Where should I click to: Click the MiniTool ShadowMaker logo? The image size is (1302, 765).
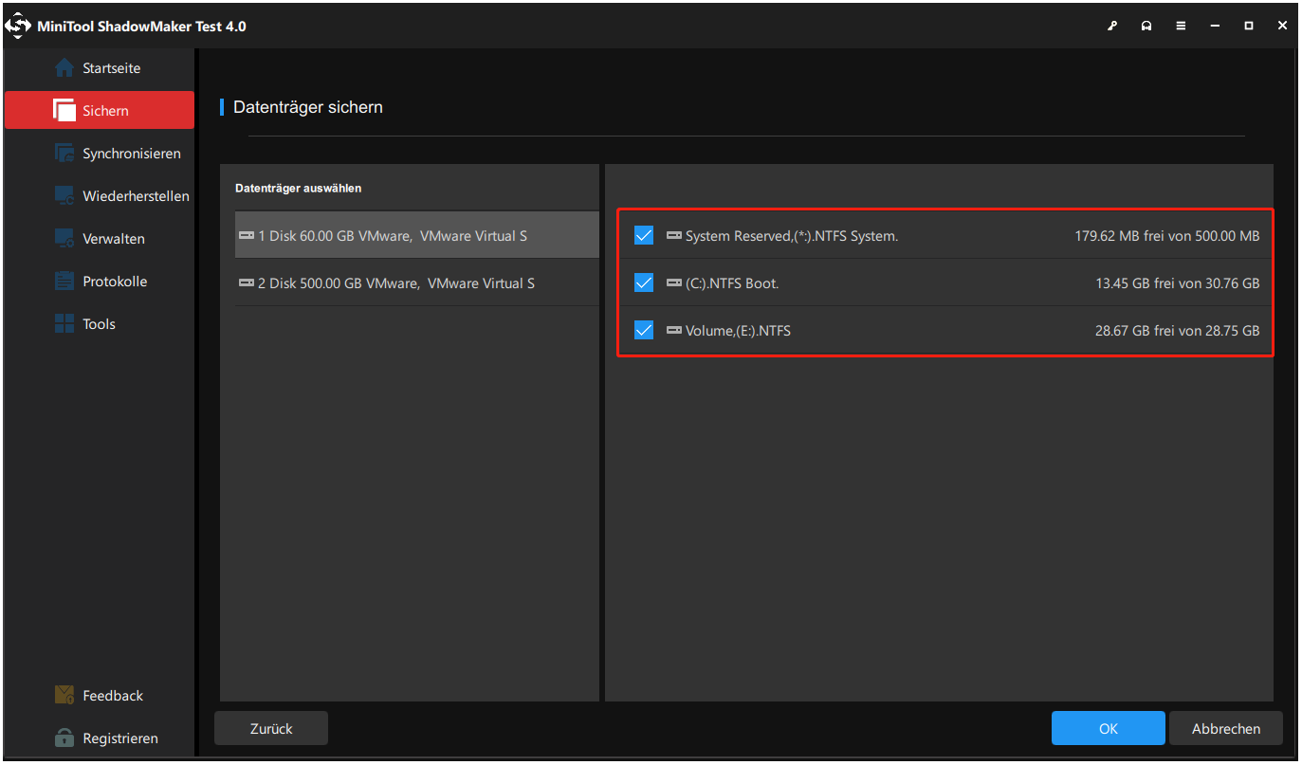coord(18,26)
